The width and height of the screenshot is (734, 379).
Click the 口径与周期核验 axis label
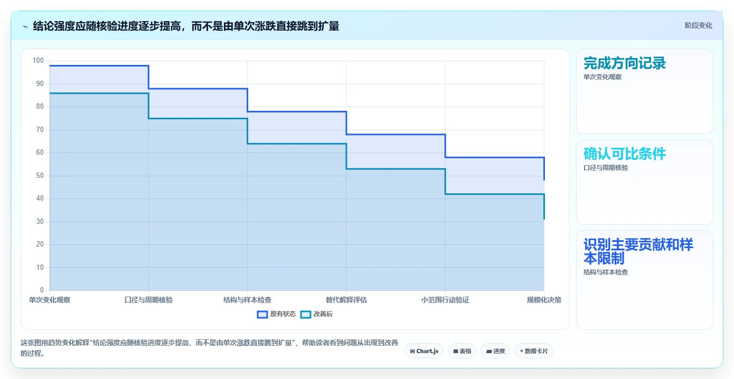(148, 300)
